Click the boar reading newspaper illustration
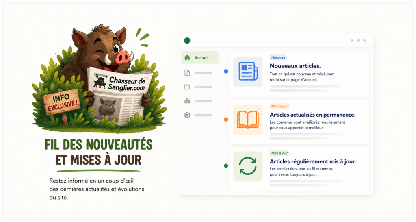 (x=99, y=77)
